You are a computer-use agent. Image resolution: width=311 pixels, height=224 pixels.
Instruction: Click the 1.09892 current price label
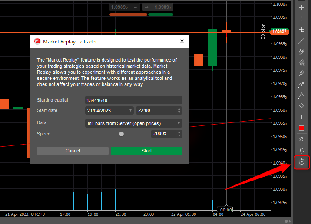click(x=279, y=32)
